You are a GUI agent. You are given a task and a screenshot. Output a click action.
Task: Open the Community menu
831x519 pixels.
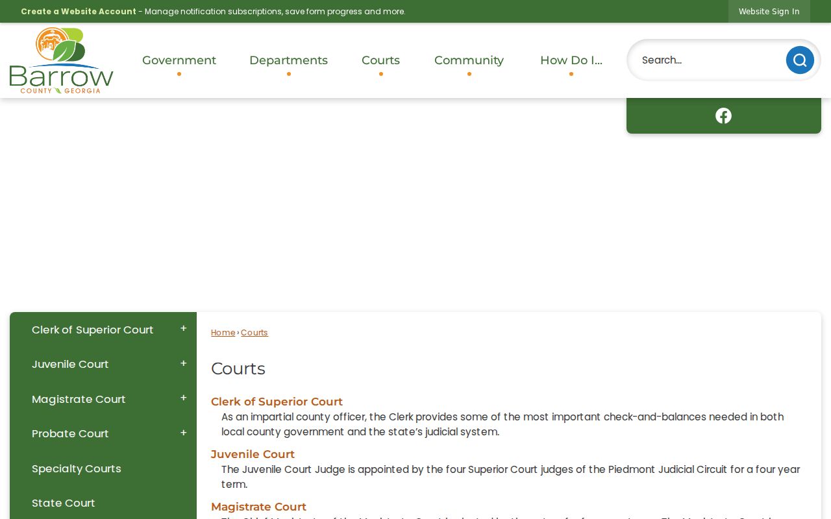pyautogui.click(x=469, y=60)
